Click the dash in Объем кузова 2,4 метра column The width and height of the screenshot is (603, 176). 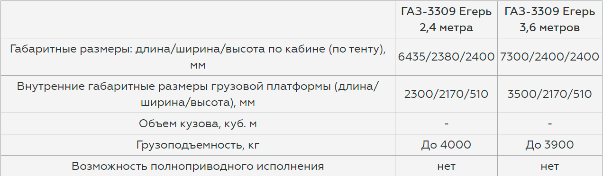pyautogui.click(x=446, y=124)
